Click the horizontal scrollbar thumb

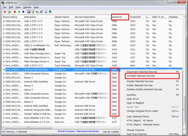click(x=28, y=127)
